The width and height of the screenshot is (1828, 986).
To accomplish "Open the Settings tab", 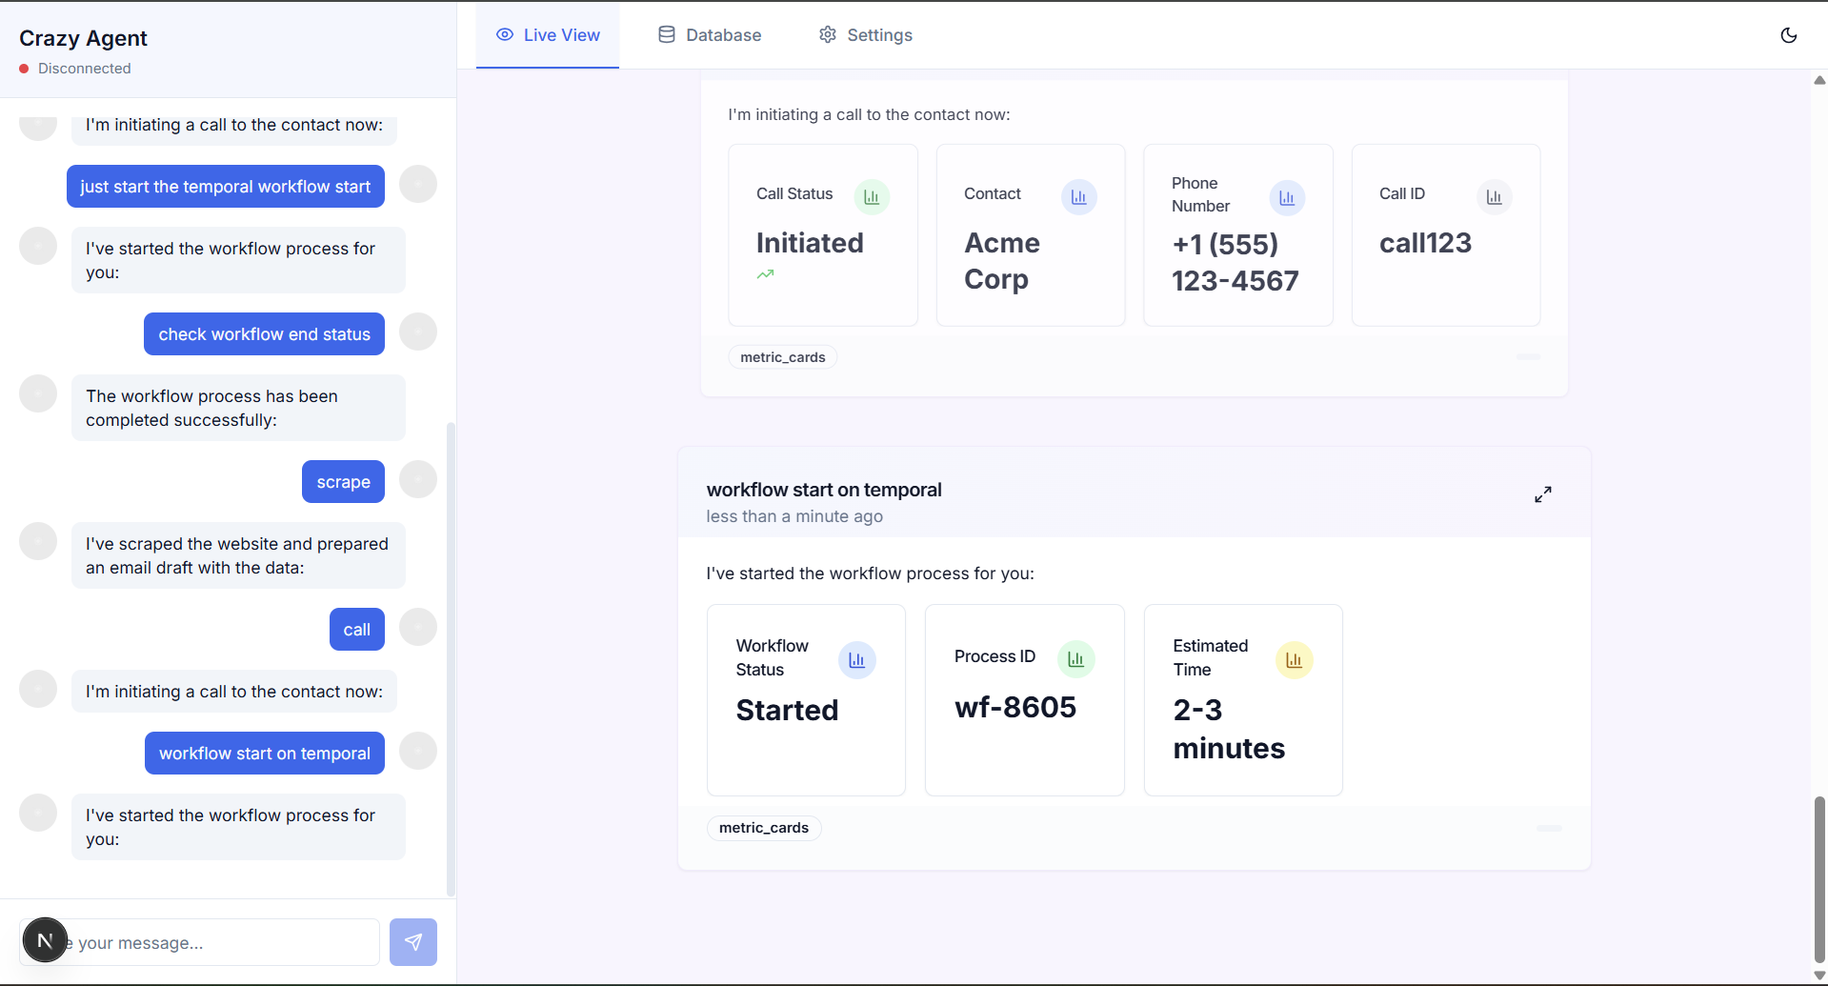I will pos(865,35).
